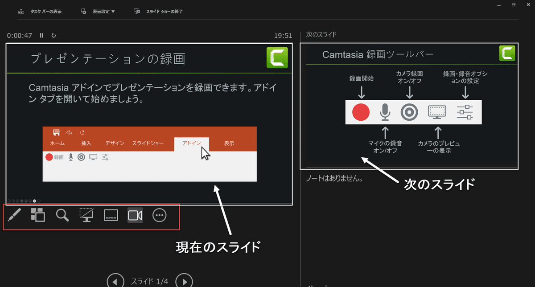The width and height of the screenshot is (535, 287).
Task: Toggle subtitles for the slideshow
Action: pyautogui.click(x=111, y=216)
